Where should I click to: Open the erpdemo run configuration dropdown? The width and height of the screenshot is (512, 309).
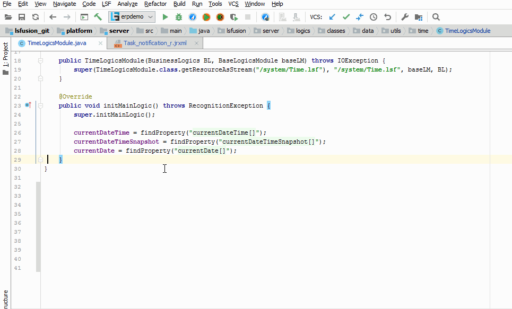[150, 16]
